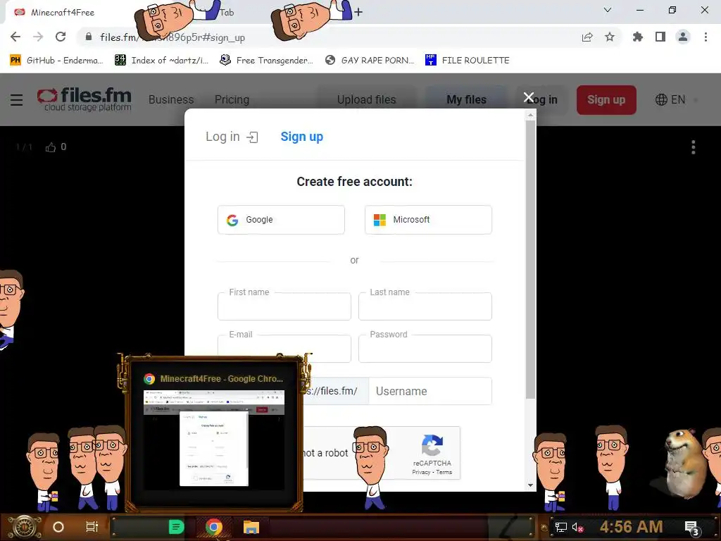Close the sign up dialog X

[528, 97]
